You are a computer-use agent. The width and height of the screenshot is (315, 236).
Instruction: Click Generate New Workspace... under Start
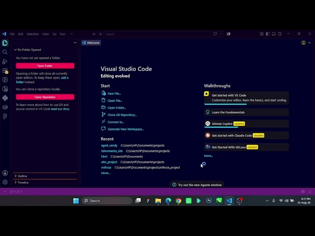click(123, 129)
